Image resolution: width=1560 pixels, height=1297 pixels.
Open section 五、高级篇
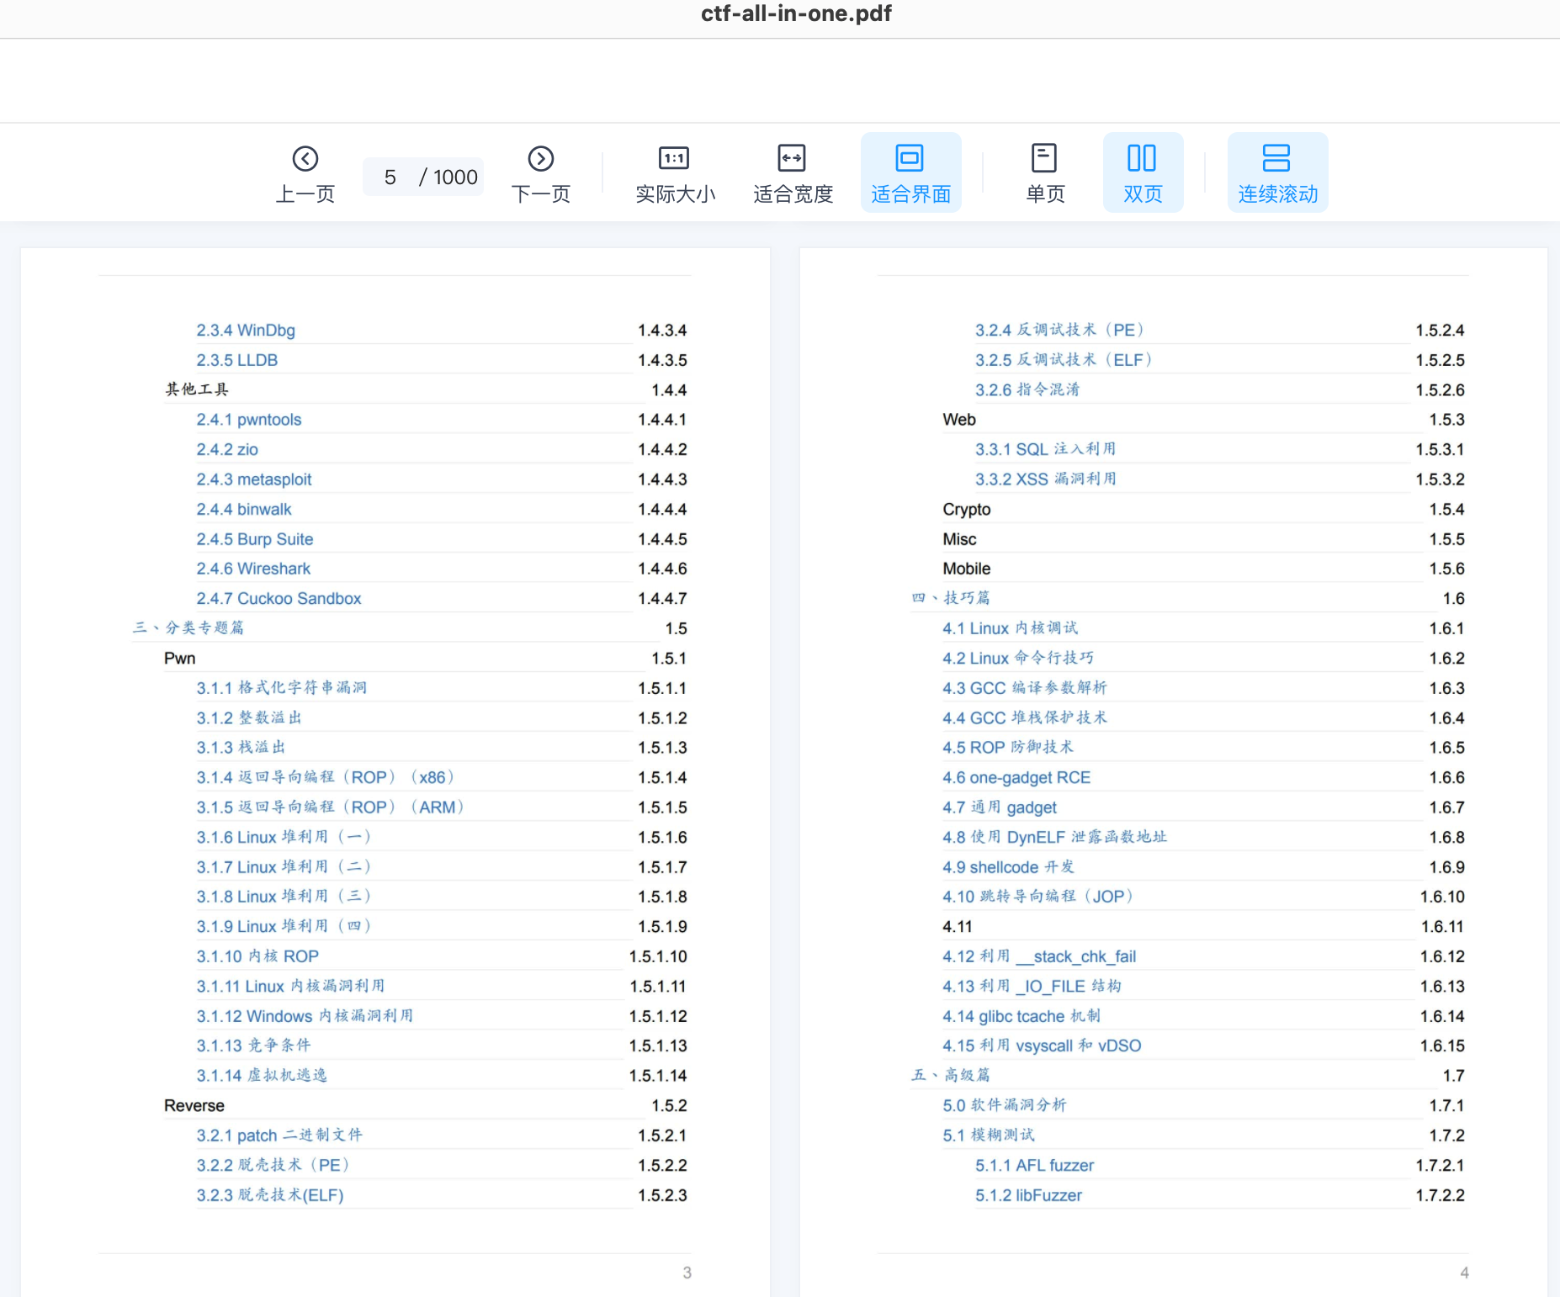coord(951,1076)
